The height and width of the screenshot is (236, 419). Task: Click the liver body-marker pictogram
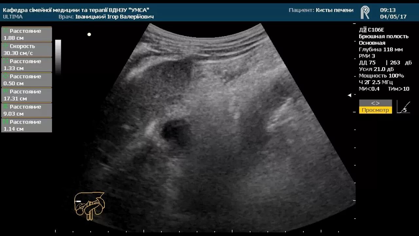pos(89,206)
